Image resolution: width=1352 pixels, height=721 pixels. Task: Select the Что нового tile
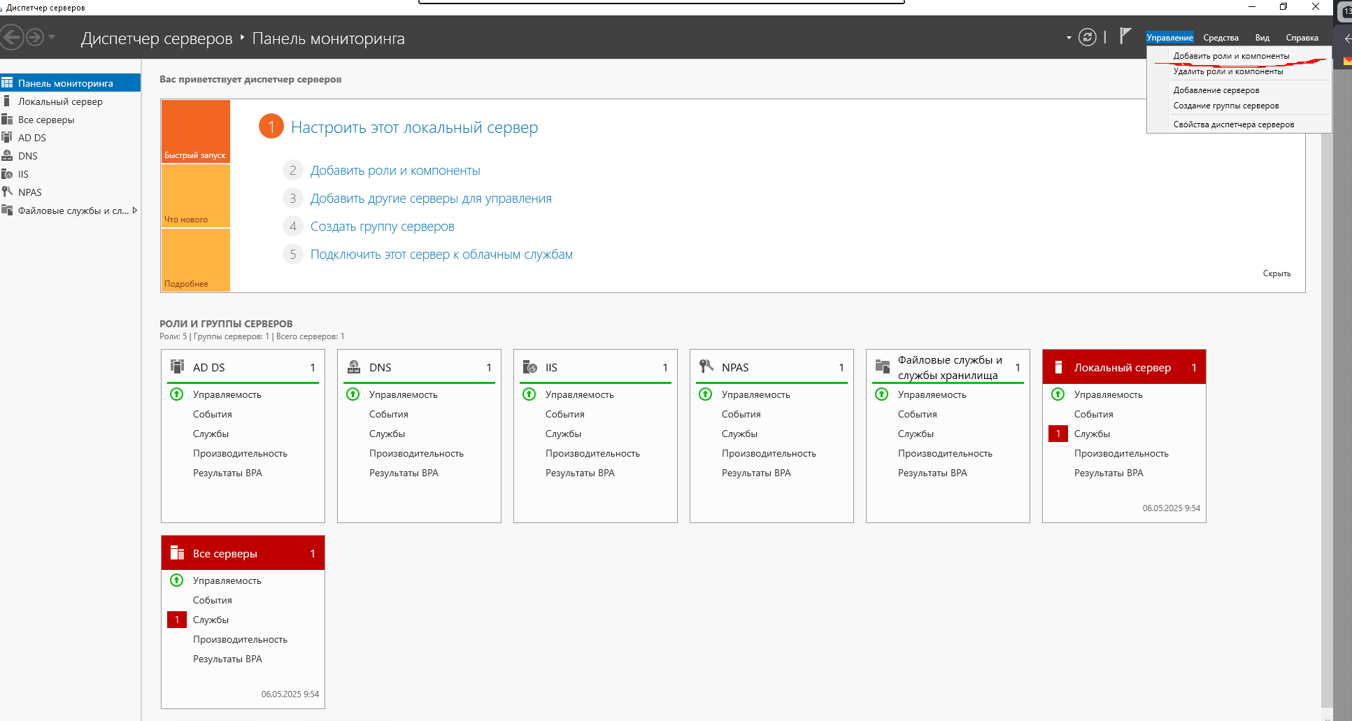pyautogui.click(x=196, y=196)
